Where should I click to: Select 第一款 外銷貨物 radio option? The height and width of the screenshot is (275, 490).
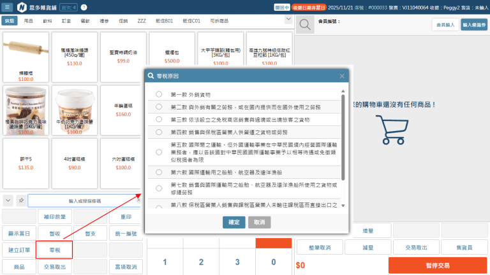click(159, 94)
